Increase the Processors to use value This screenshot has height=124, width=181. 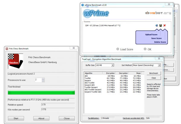43,79
